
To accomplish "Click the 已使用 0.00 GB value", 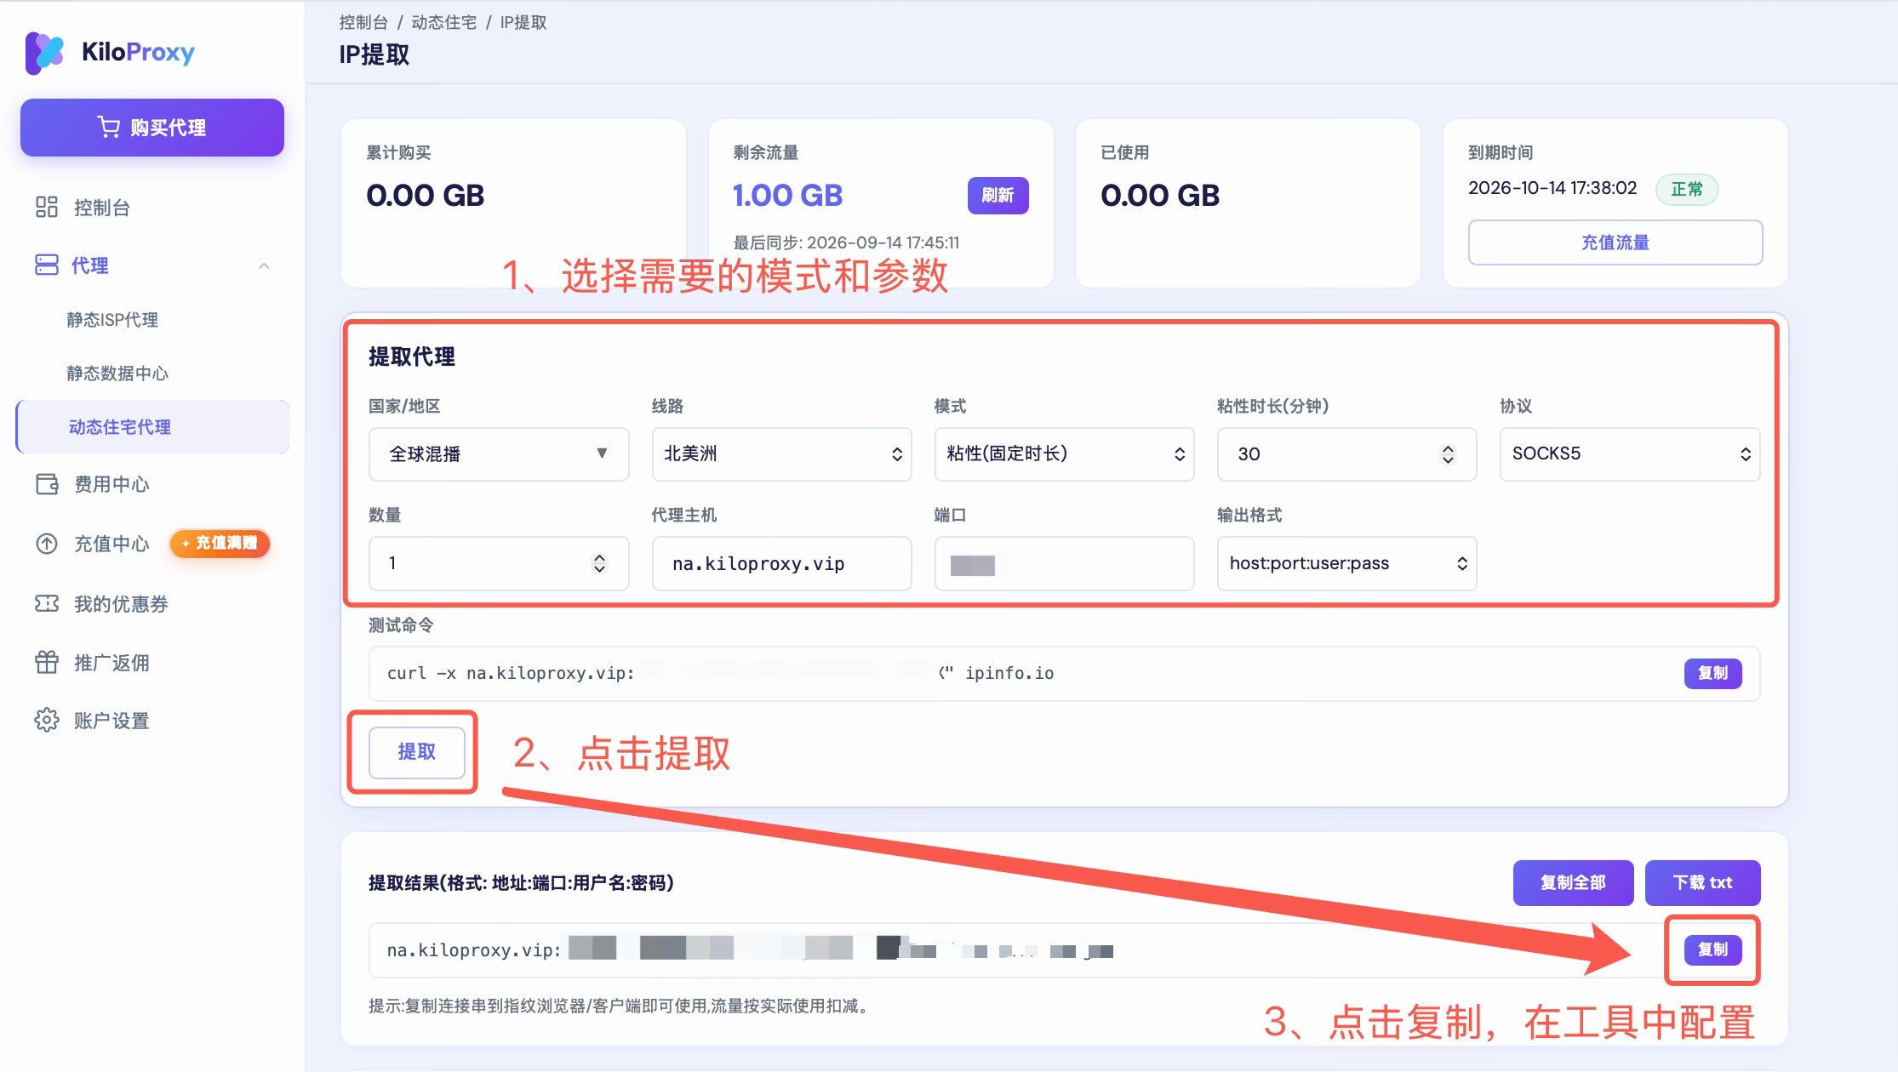I will point(1159,196).
